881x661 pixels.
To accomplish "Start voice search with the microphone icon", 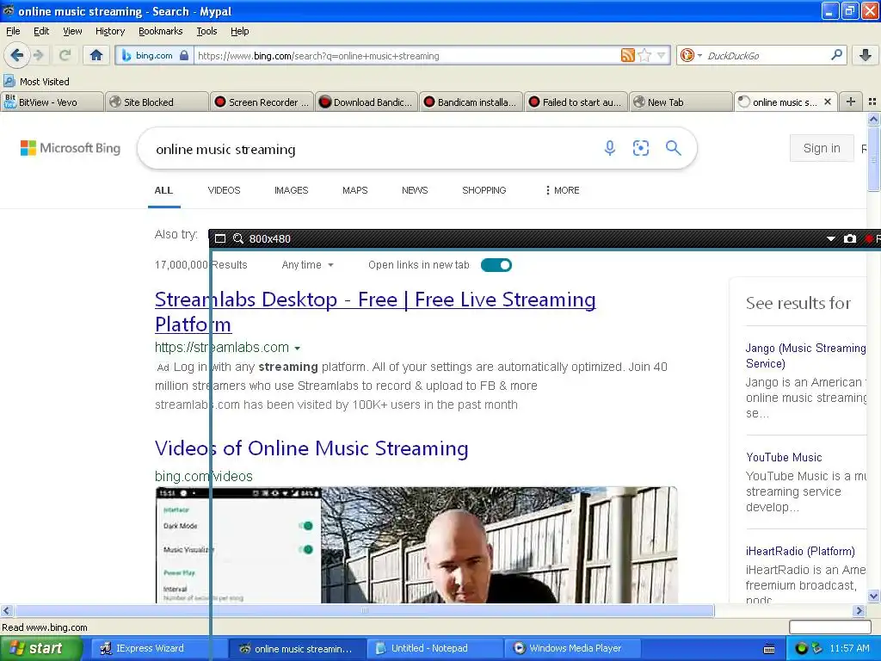I will tap(610, 148).
